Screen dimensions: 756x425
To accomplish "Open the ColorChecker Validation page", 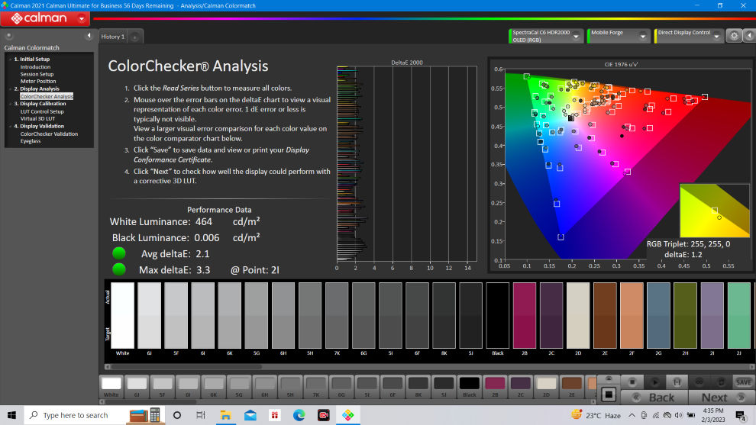I will click(x=49, y=134).
